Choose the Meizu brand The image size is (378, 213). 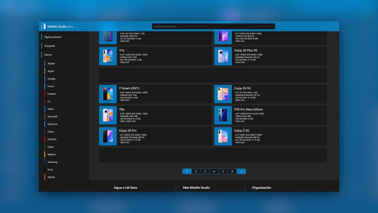pos(51,109)
